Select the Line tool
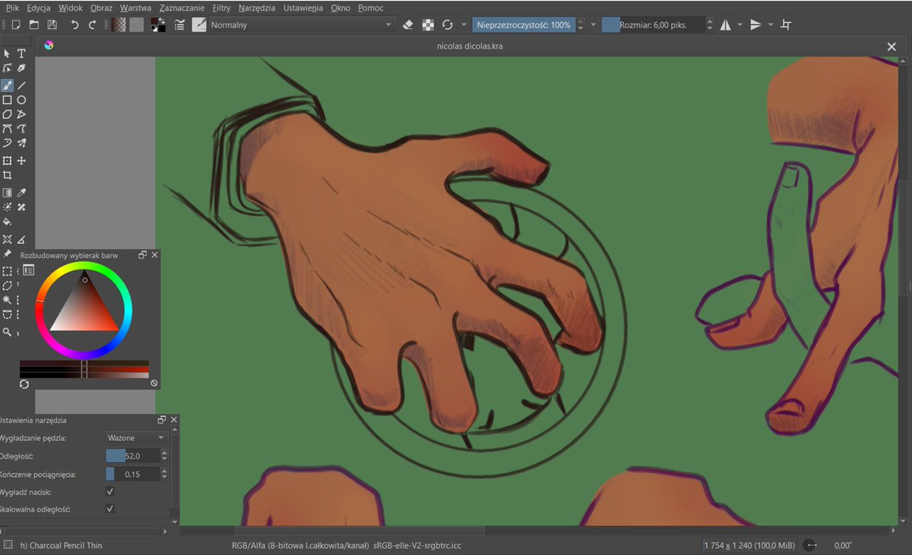This screenshot has height=555, width=912. [x=21, y=86]
